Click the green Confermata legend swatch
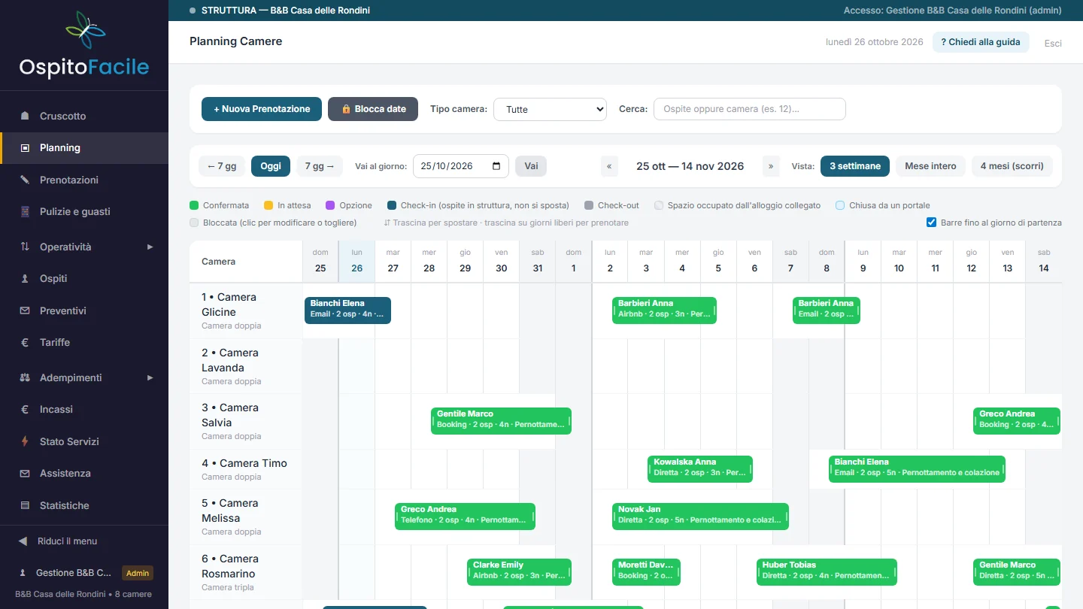 [194, 205]
